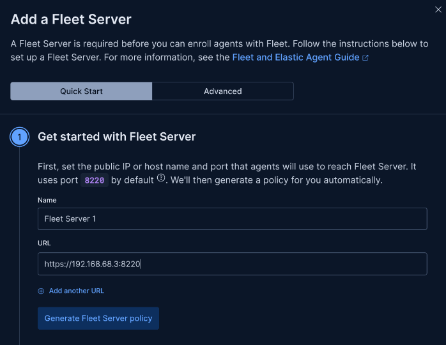Click the help icon next to 'by default'
The width and height of the screenshot is (446, 345).
(x=161, y=178)
